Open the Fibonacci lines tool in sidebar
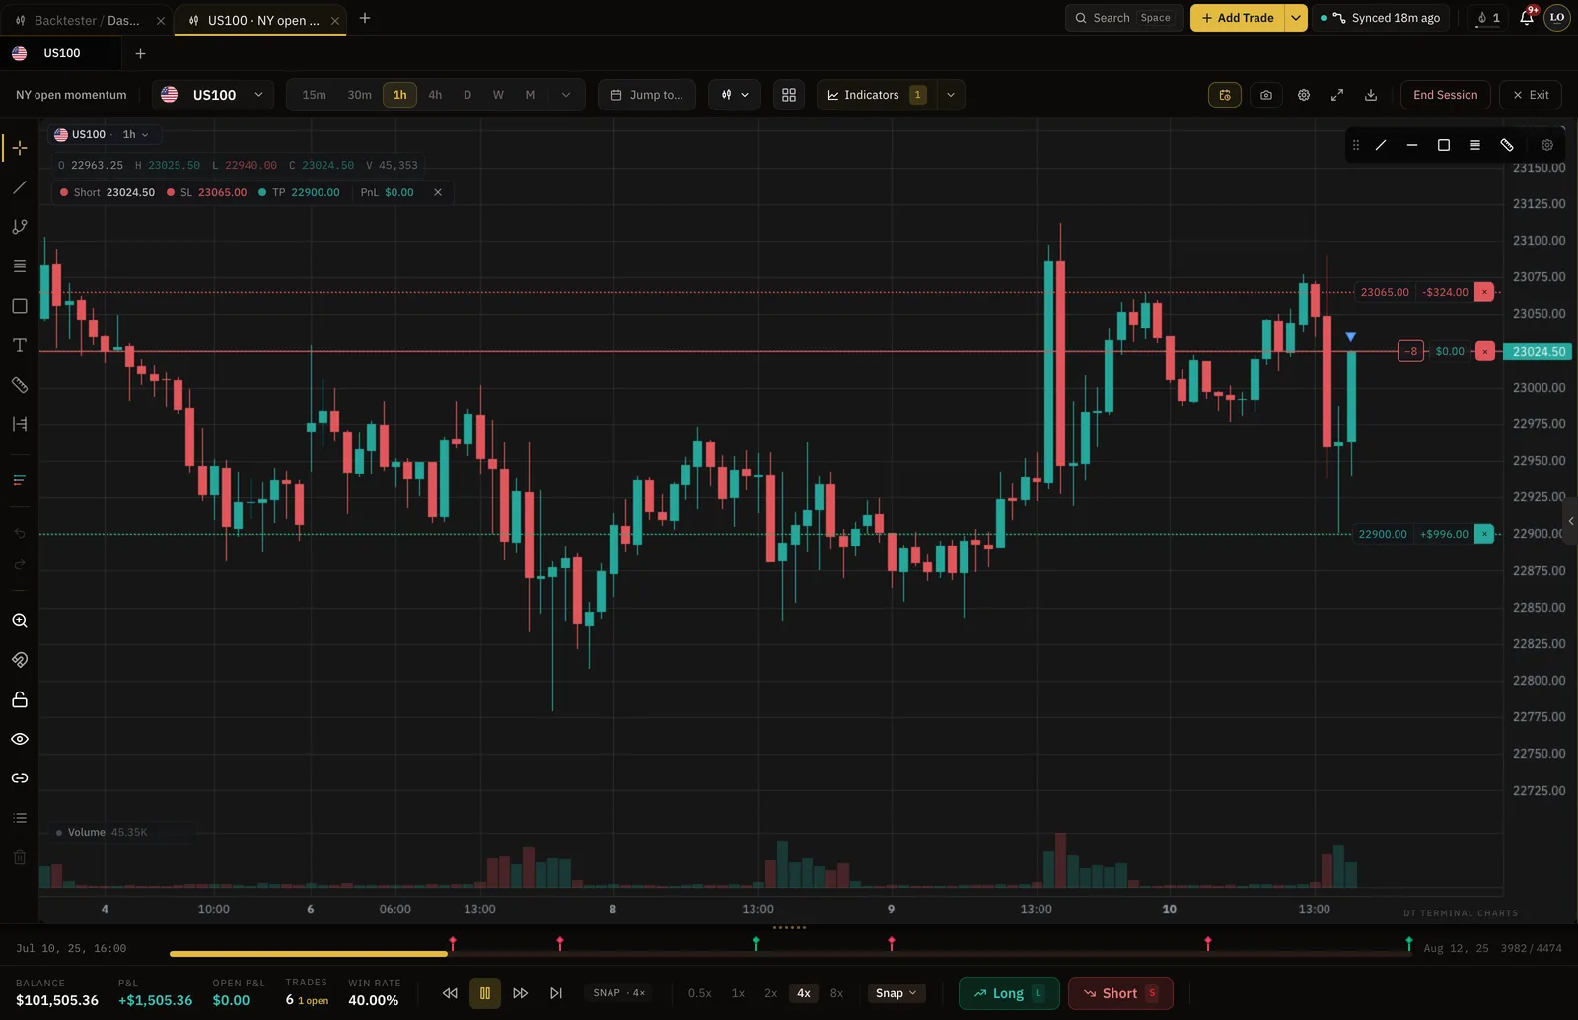 pyautogui.click(x=19, y=266)
